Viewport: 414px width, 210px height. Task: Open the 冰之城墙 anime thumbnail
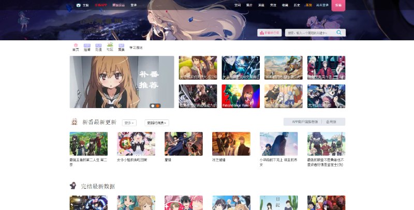(231, 144)
